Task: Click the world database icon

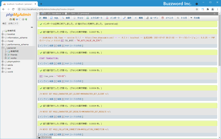Action: [x=6, y=72]
